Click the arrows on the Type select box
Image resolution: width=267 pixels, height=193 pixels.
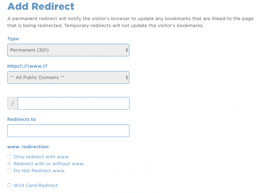[127, 50]
